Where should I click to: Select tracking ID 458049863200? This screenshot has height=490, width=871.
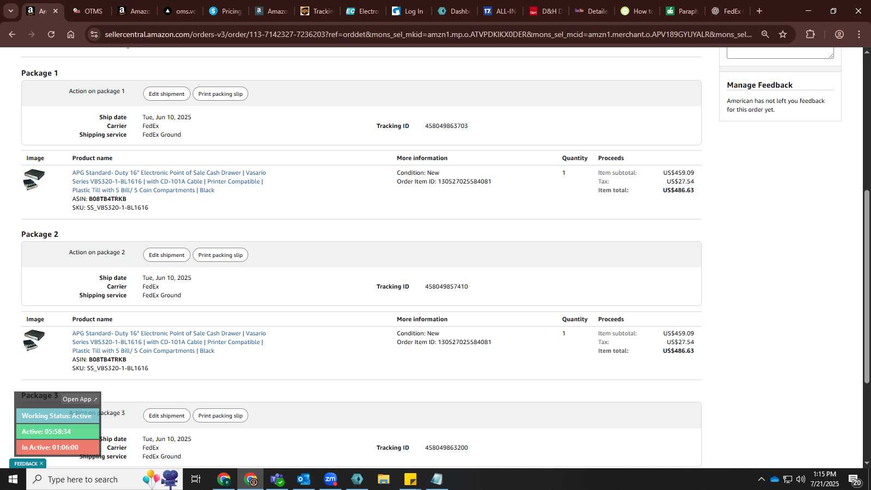pyautogui.click(x=446, y=448)
